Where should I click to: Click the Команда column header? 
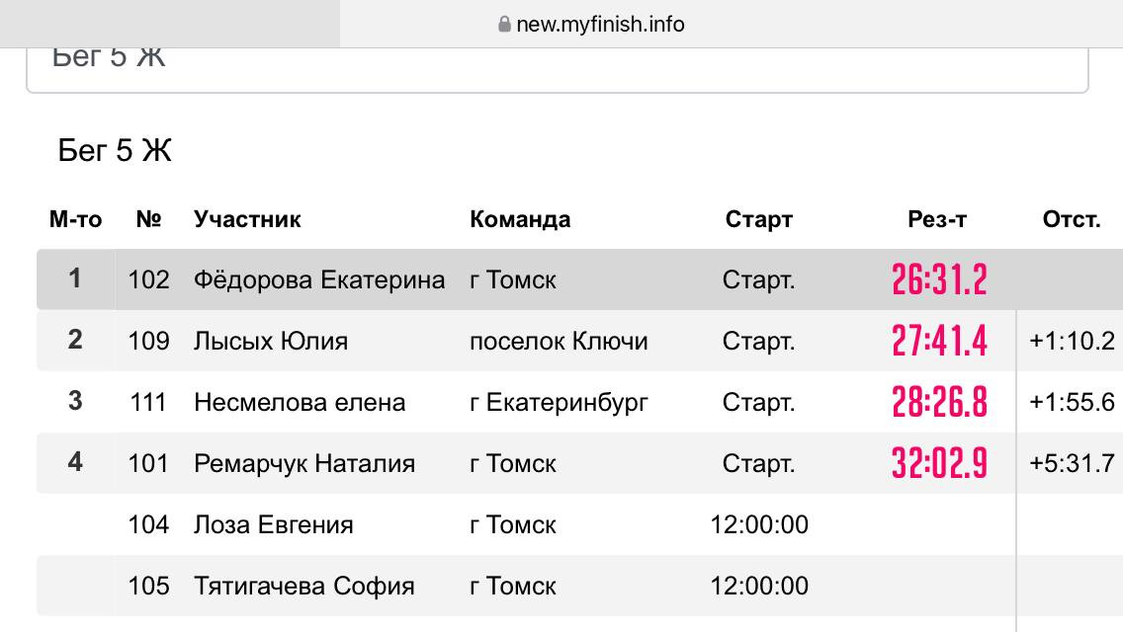[x=520, y=219]
